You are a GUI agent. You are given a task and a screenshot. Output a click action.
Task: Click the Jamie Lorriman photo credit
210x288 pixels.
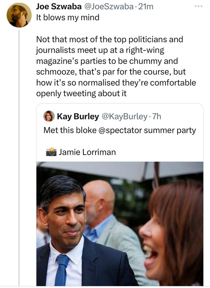click(87, 152)
